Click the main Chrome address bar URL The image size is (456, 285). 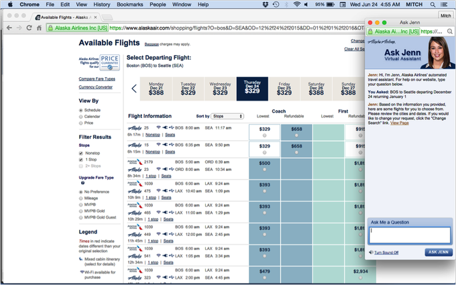236,28
